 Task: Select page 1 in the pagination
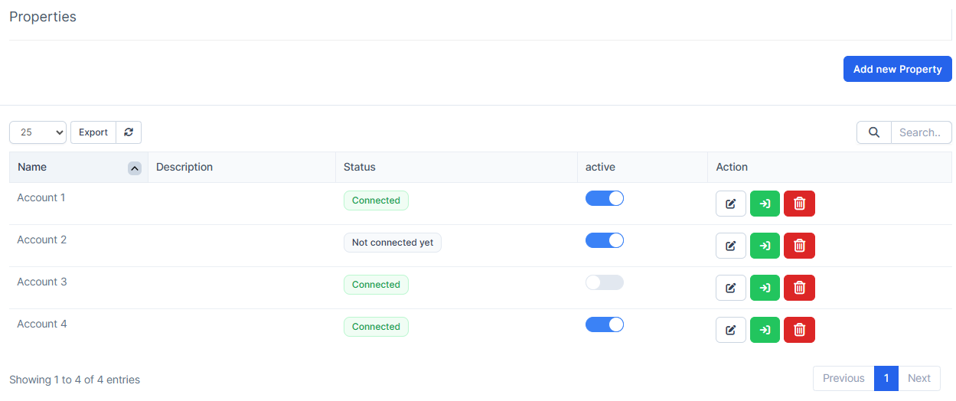[x=886, y=378]
